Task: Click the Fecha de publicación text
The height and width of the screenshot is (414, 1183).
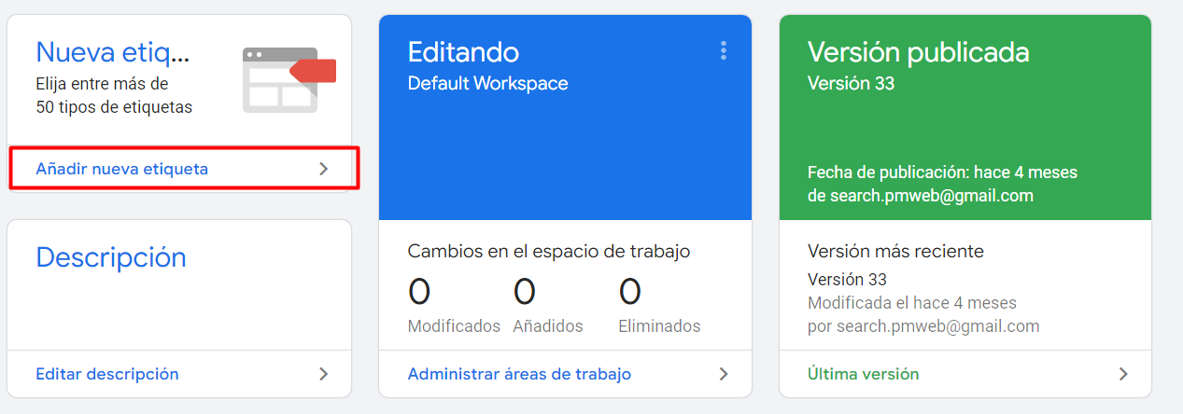Action: click(942, 173)
